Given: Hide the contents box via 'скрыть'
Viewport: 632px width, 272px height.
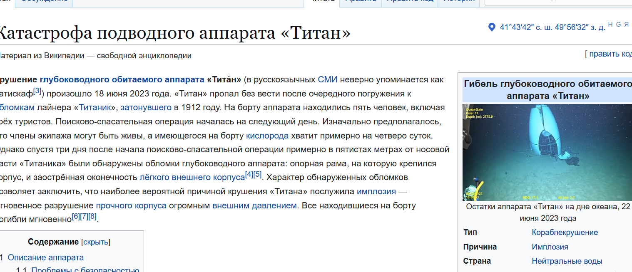Looking at the screenshot, I should (x=96, y=242).
